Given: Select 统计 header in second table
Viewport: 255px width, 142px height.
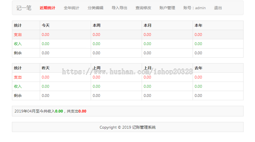Looking at the screenshot, I should [x=18, y=68].
